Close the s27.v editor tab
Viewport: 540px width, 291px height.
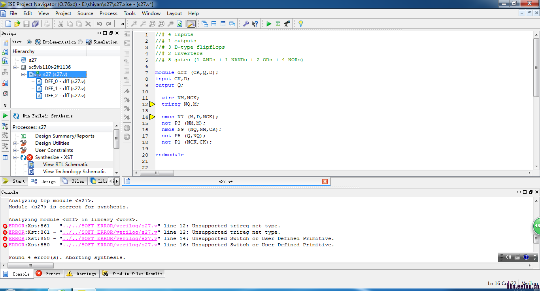325,181
